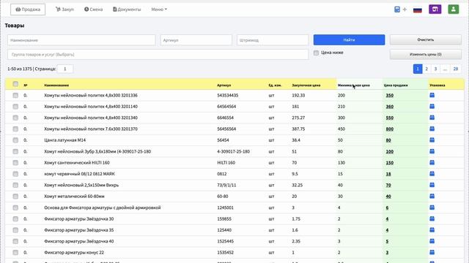Open packaging icon for Фиксатор арматуры Звёздочка 35
The width and height of the screenshot is (469, 263).
[x=432, y=230]
